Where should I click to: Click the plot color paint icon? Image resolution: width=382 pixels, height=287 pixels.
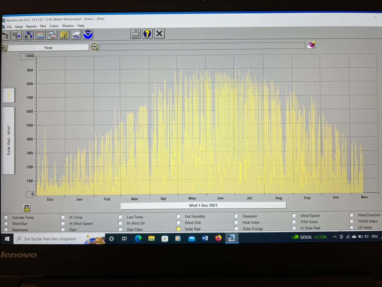click(311, 45)
